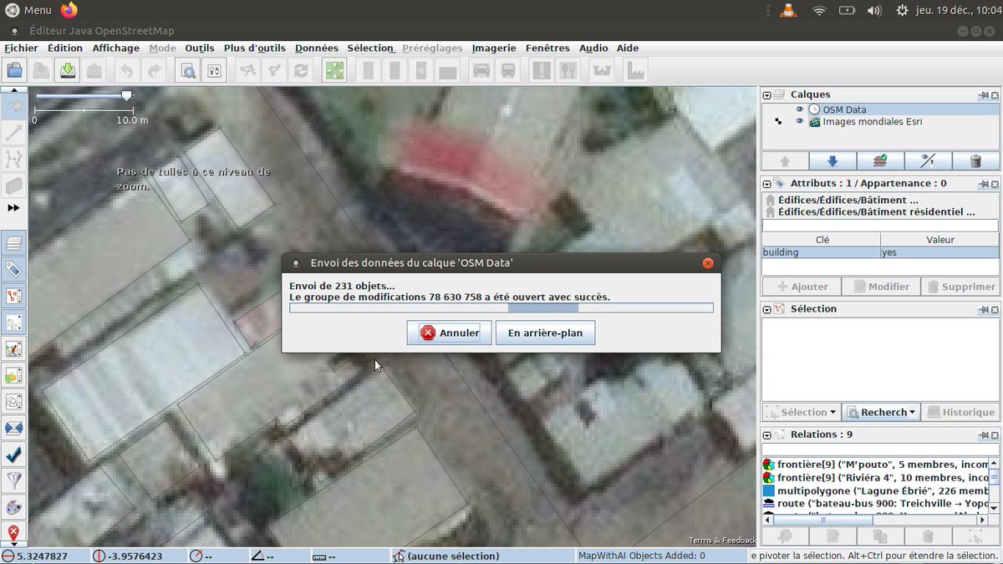Select the building tag row key cell
The image size is (1003, 564).
coord(821,252)
